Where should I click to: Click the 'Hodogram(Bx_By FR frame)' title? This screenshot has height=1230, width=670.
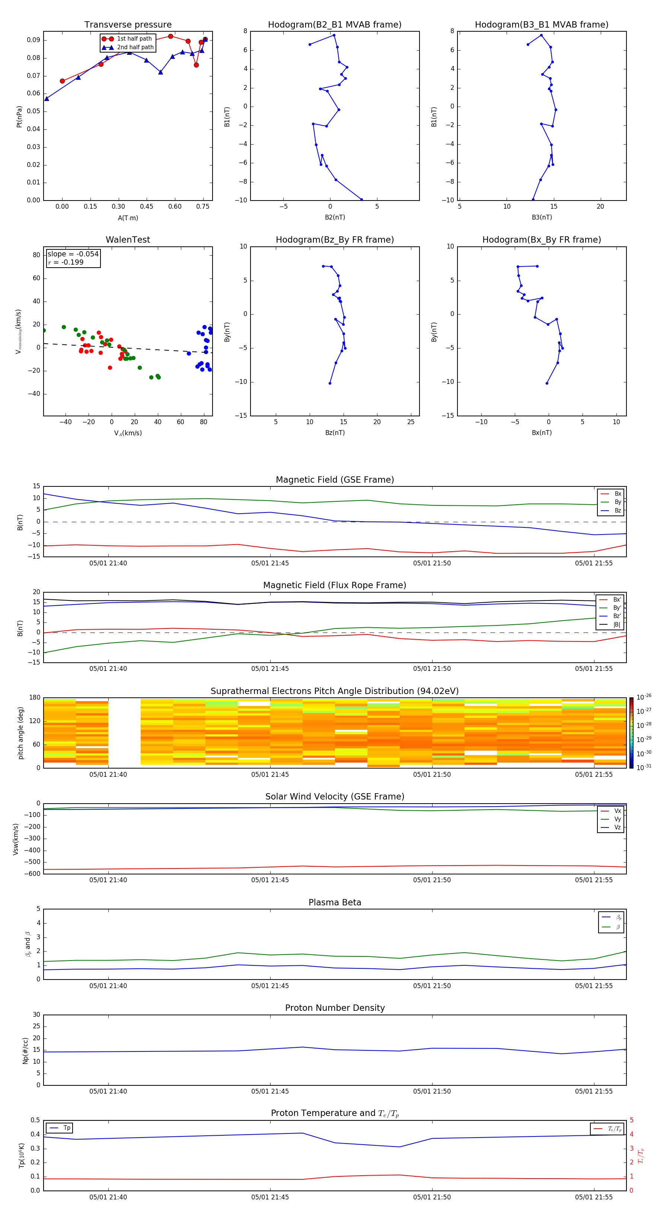coord(542,240)
